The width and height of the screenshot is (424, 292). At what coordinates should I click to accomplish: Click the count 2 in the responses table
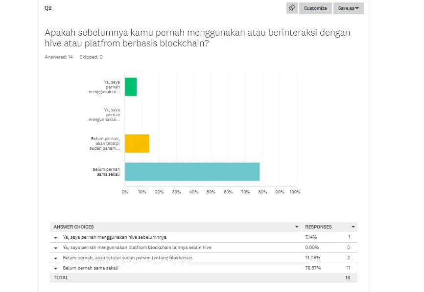[349, 258]
